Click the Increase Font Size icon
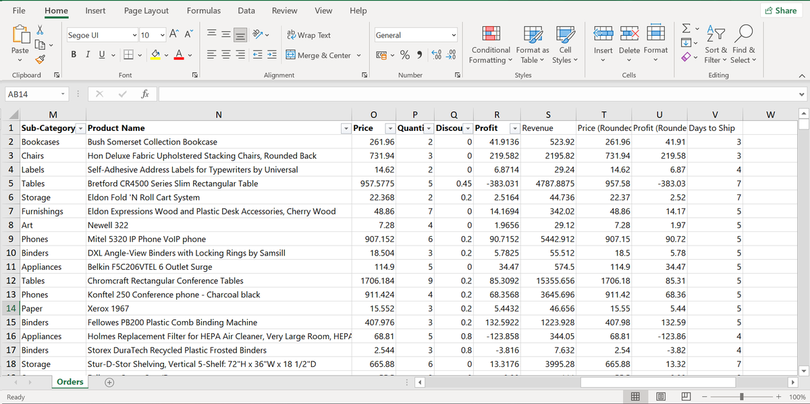This screenshot has height=404, width=810. click(x=174, y=35)
